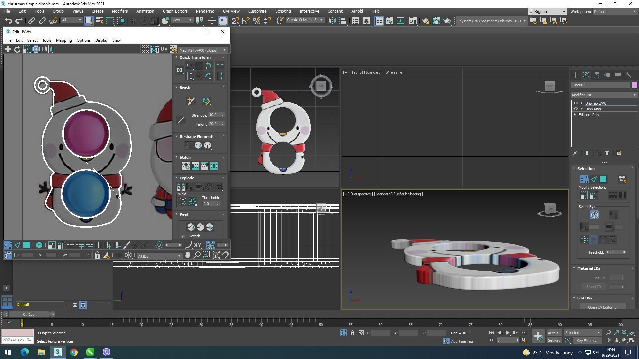Open the Mapping menu in Edit UVWs
Image resolution: width=639 pixels, height=359 pixels.
[x=64, y=40]
